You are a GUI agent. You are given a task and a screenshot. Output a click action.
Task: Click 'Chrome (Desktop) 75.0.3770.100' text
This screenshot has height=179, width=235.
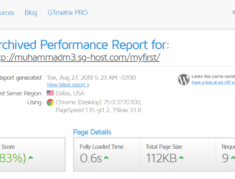[x=99, y=102]
